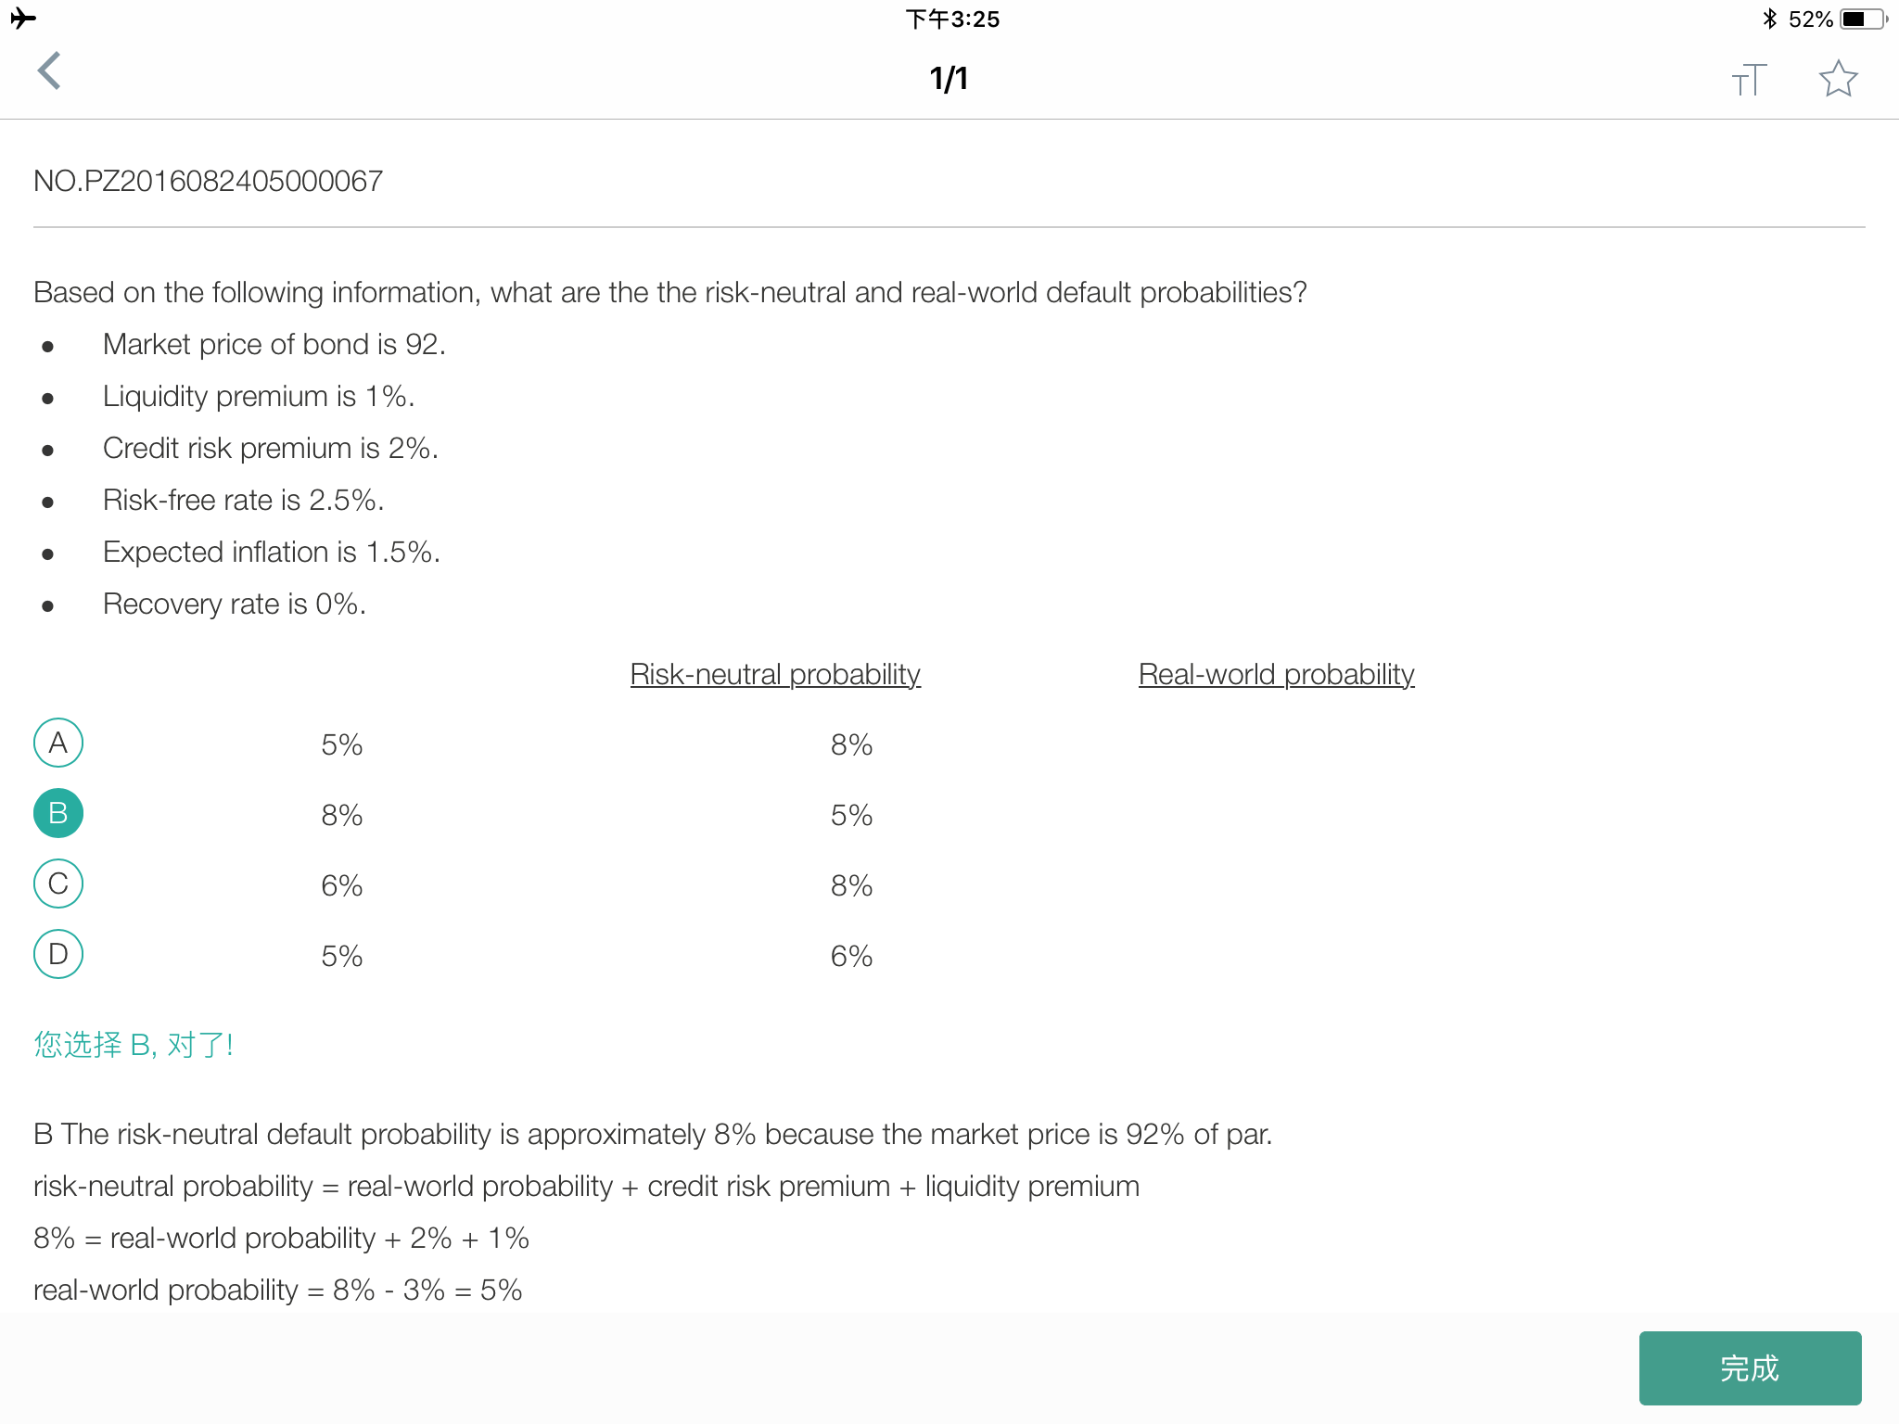Tap the Bluetooth status icon
Viewport: 1899px width, 1424px height.
pyautogui.click(x=1769, y=19)
